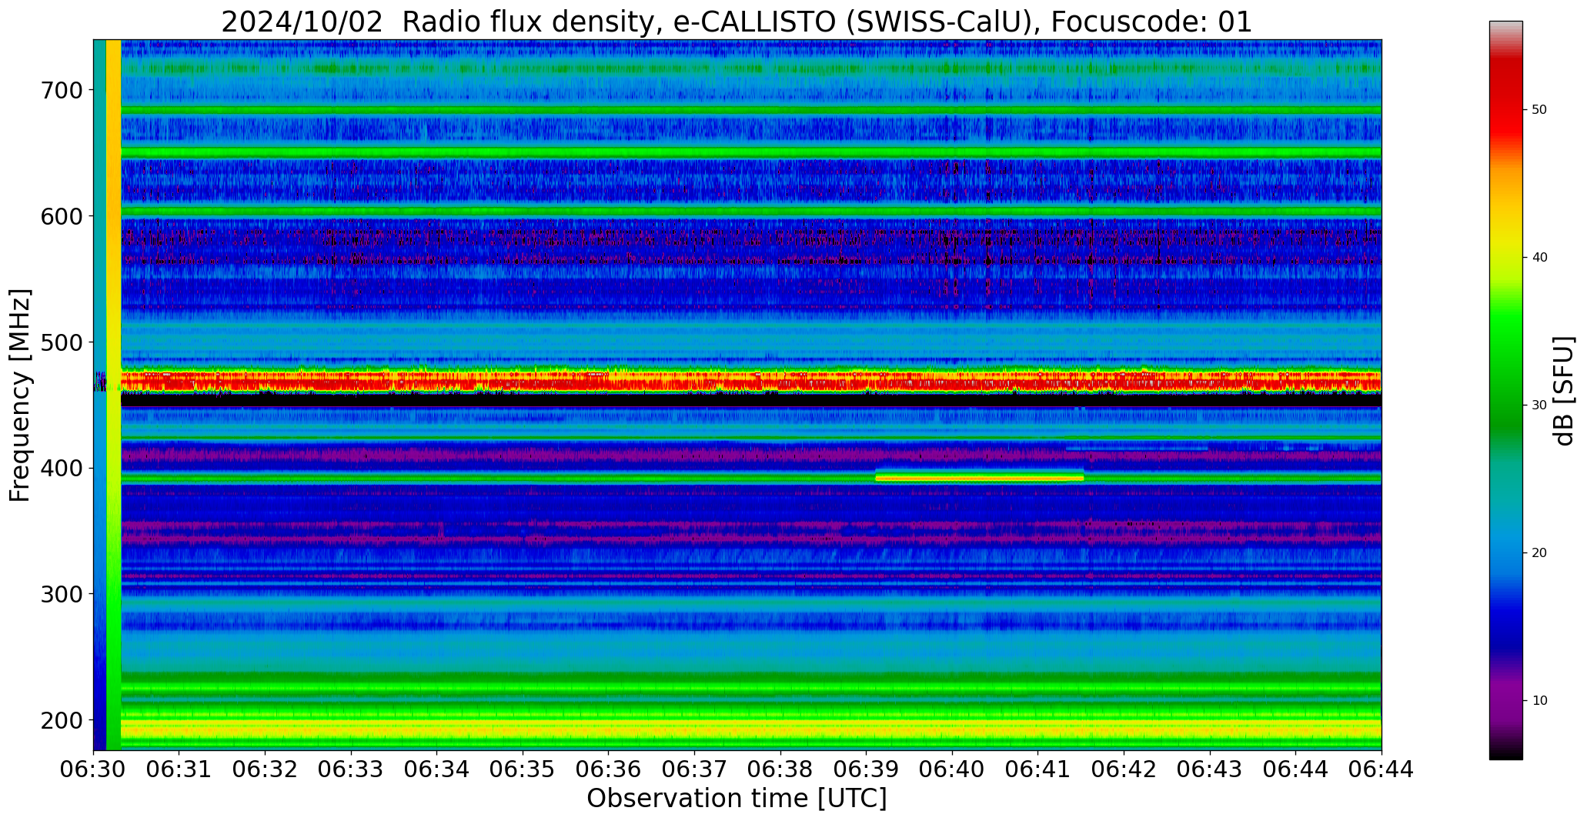Click the 200 frequency tick label
Image resolution: width=1587 pixels, height=821 pixels.
61,720
